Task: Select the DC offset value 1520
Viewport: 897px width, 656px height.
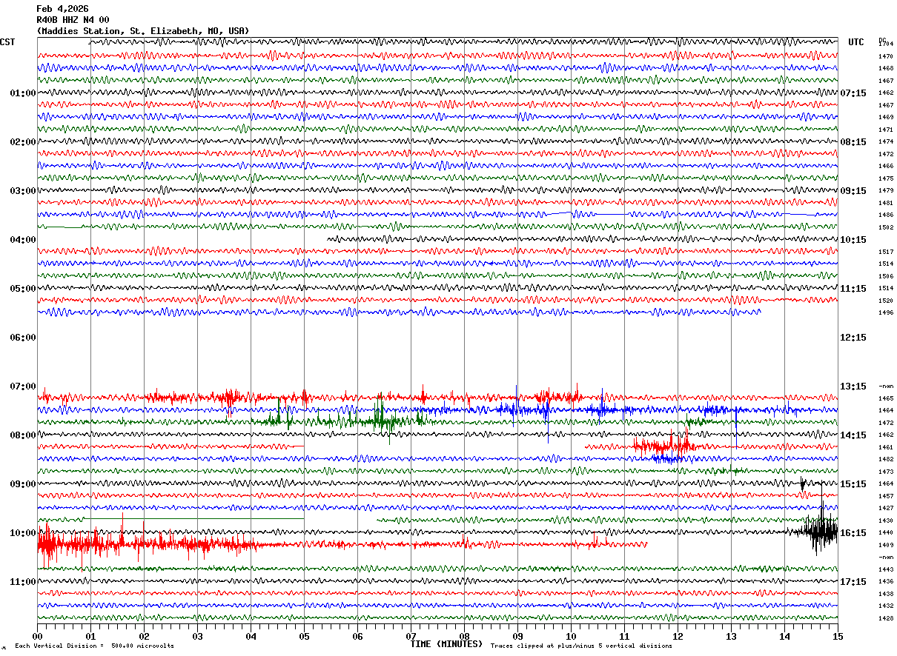Action: [886, 301]
